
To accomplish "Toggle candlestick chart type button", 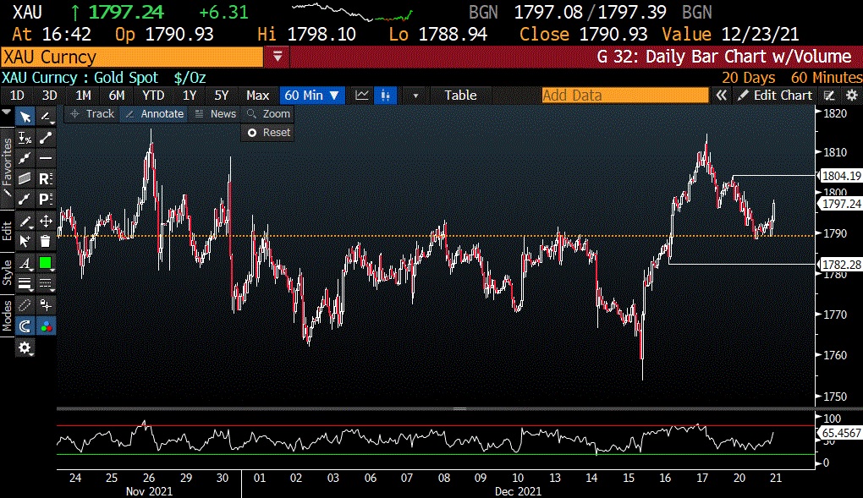I will point(386,96).
